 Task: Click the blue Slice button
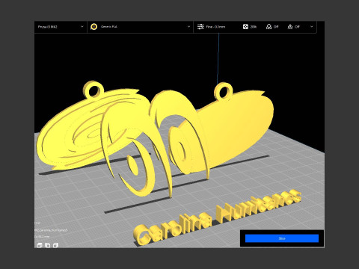click(x=282, y=238)
